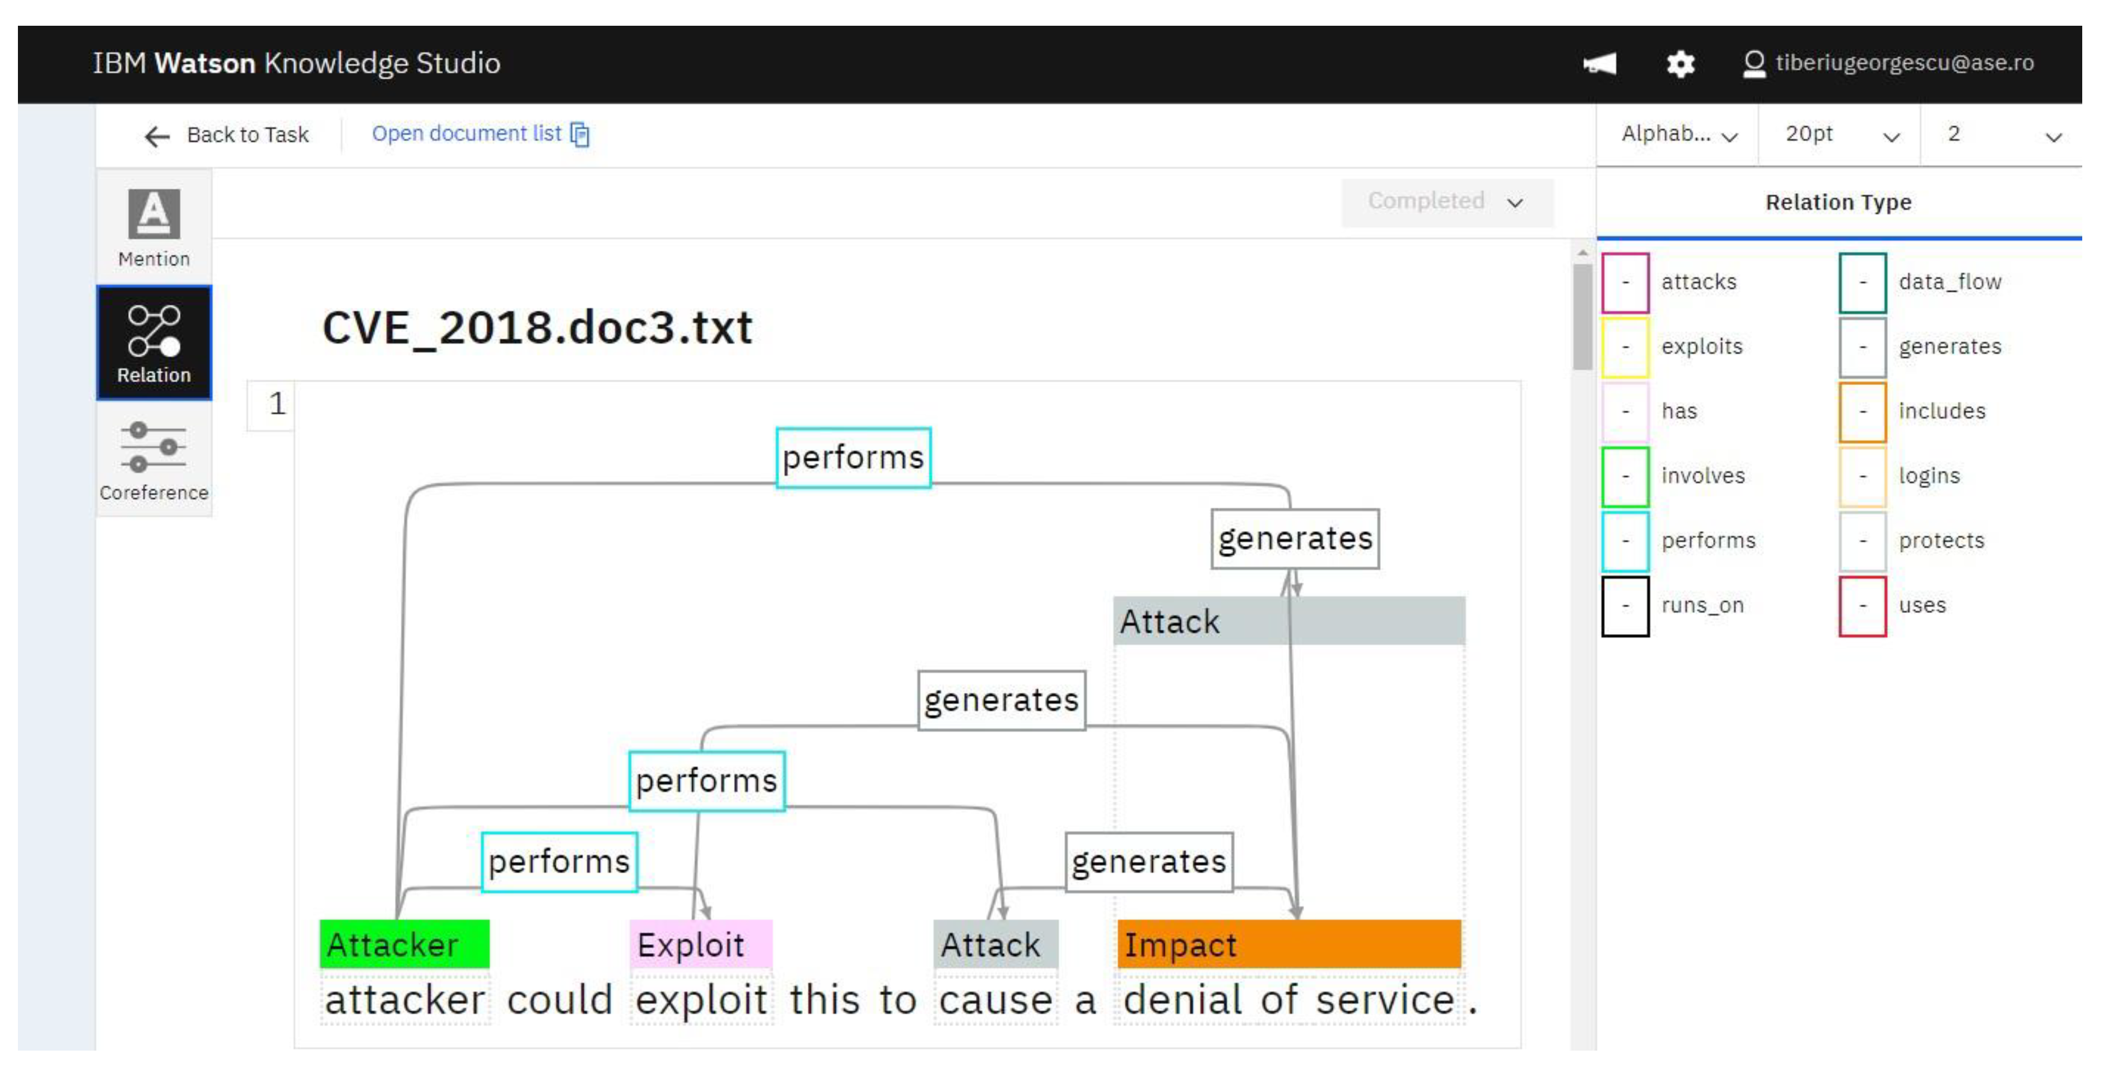Click the document list copy icon

(581, 134)
